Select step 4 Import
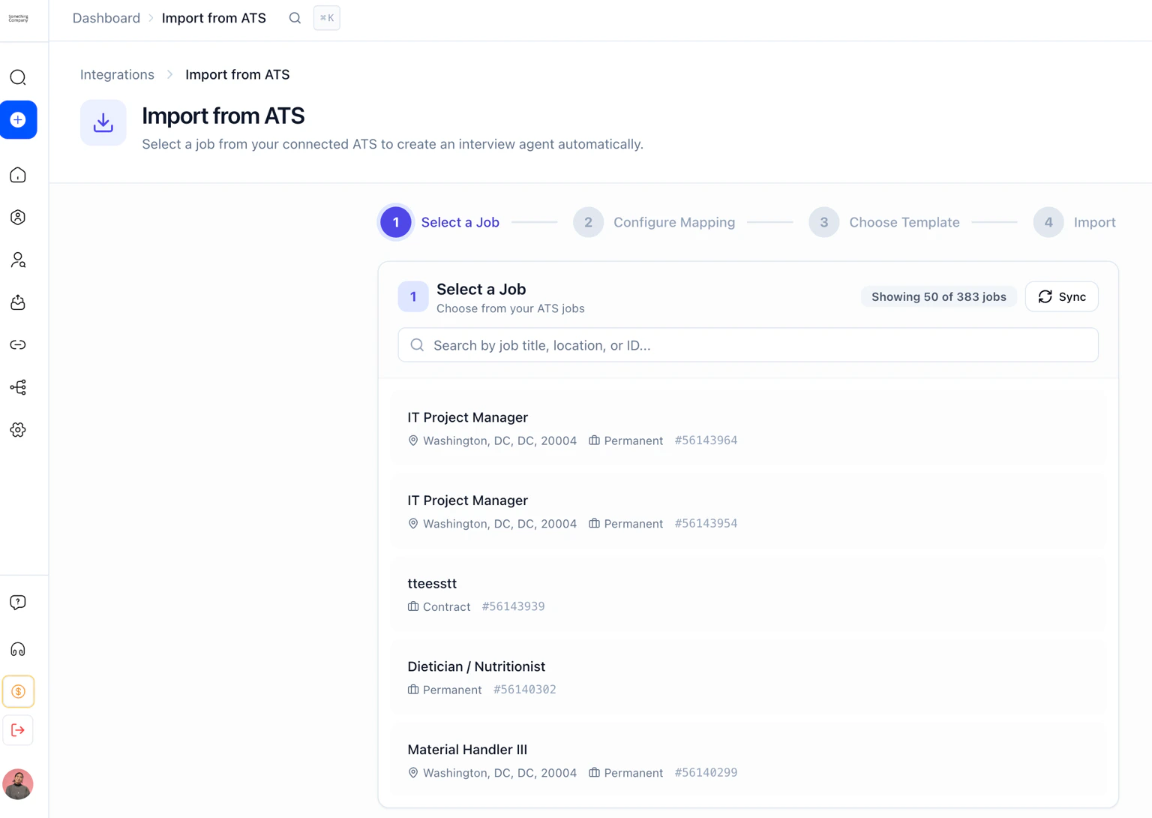This screenshot has height=818, width=1152. (1074, 222)
